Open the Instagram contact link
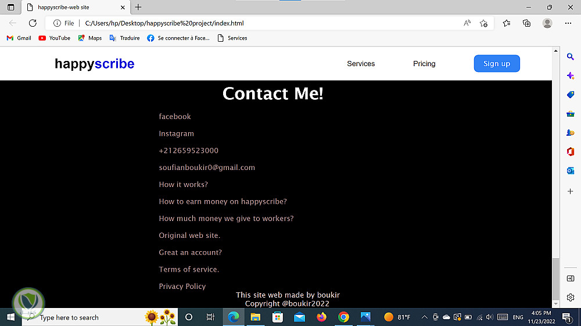581x326 pixels. coord(177,133)
